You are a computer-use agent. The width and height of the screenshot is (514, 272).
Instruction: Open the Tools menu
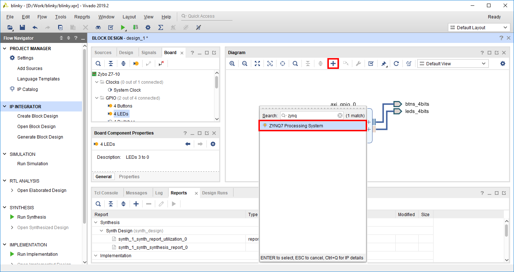coord(61,17)
